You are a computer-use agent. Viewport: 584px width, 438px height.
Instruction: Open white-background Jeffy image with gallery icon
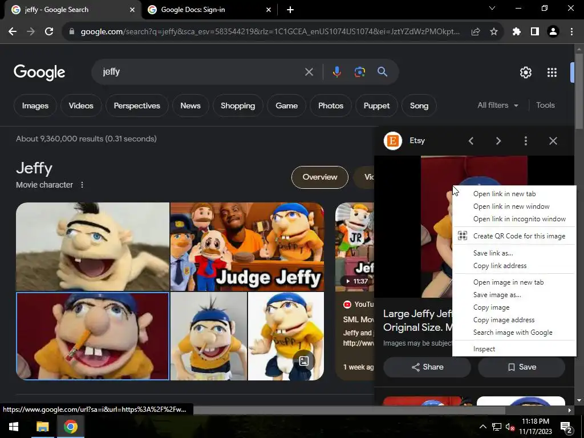(286, 336)
